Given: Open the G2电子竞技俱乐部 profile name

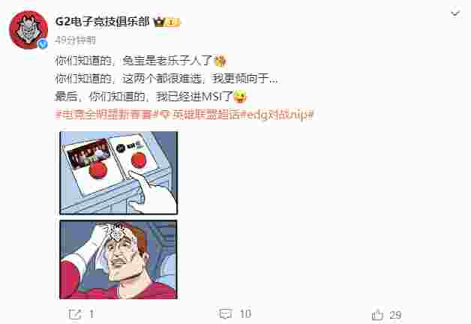Looking at the screenshot, I should 102,22.
